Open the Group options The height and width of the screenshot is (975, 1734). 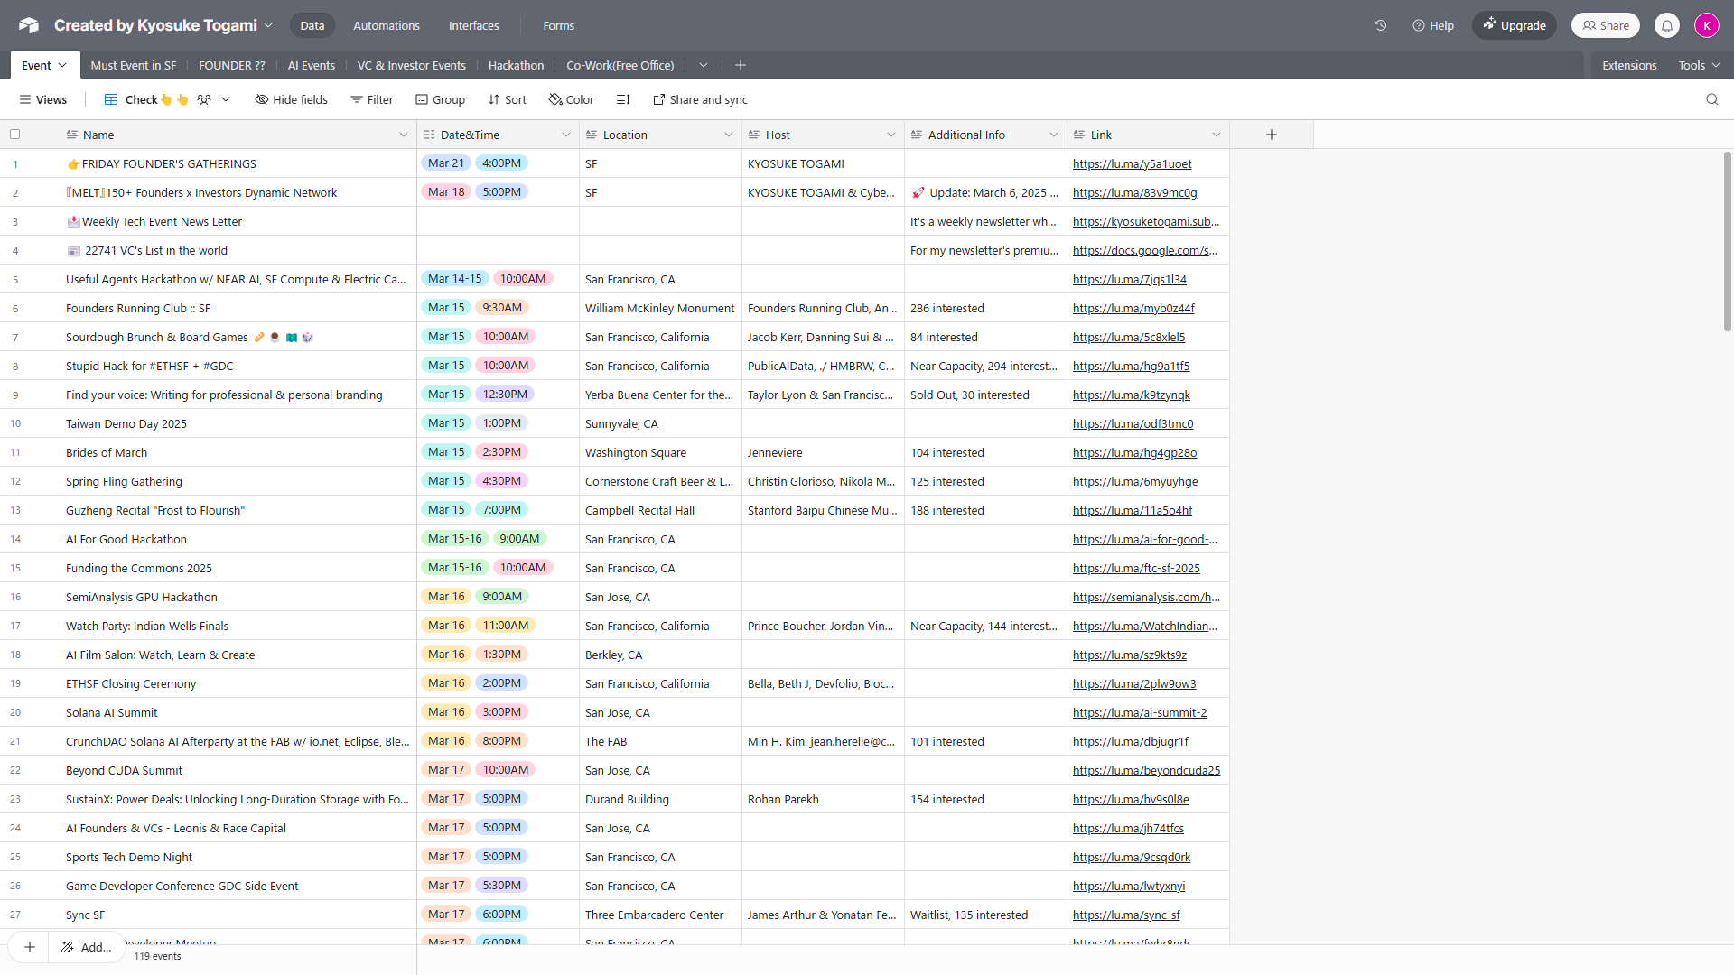tap(440, 99)
